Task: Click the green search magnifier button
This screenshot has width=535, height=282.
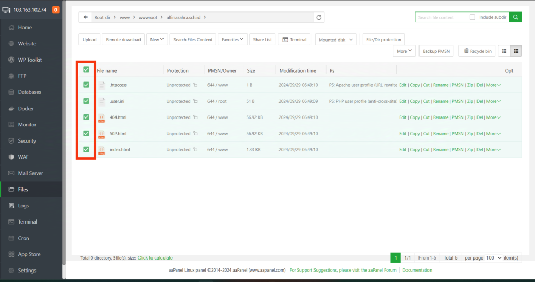Action: click(x=515, y=17)
